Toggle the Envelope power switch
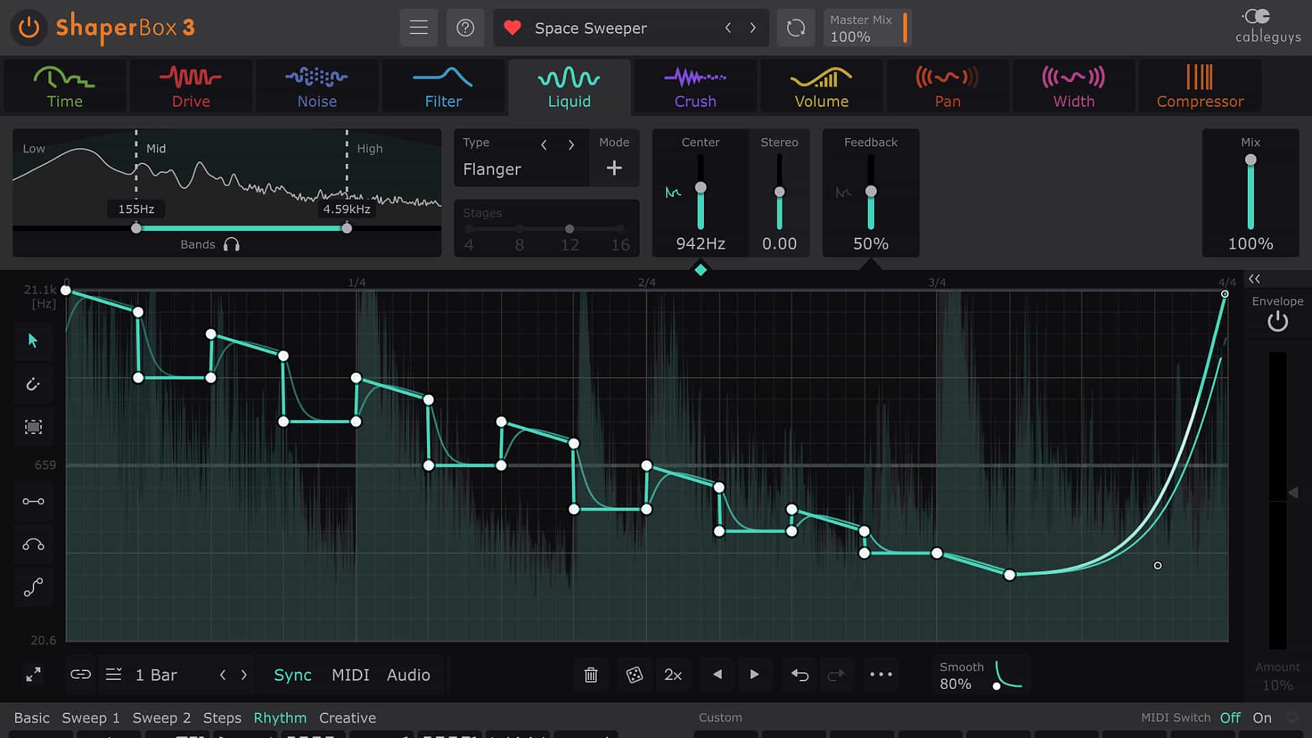This screenshot has width=1312, height=738. 1277,321
